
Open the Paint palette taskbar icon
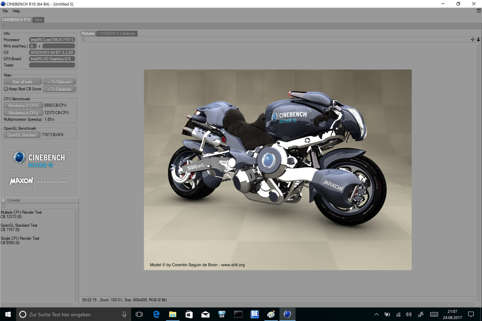(271, 314)
